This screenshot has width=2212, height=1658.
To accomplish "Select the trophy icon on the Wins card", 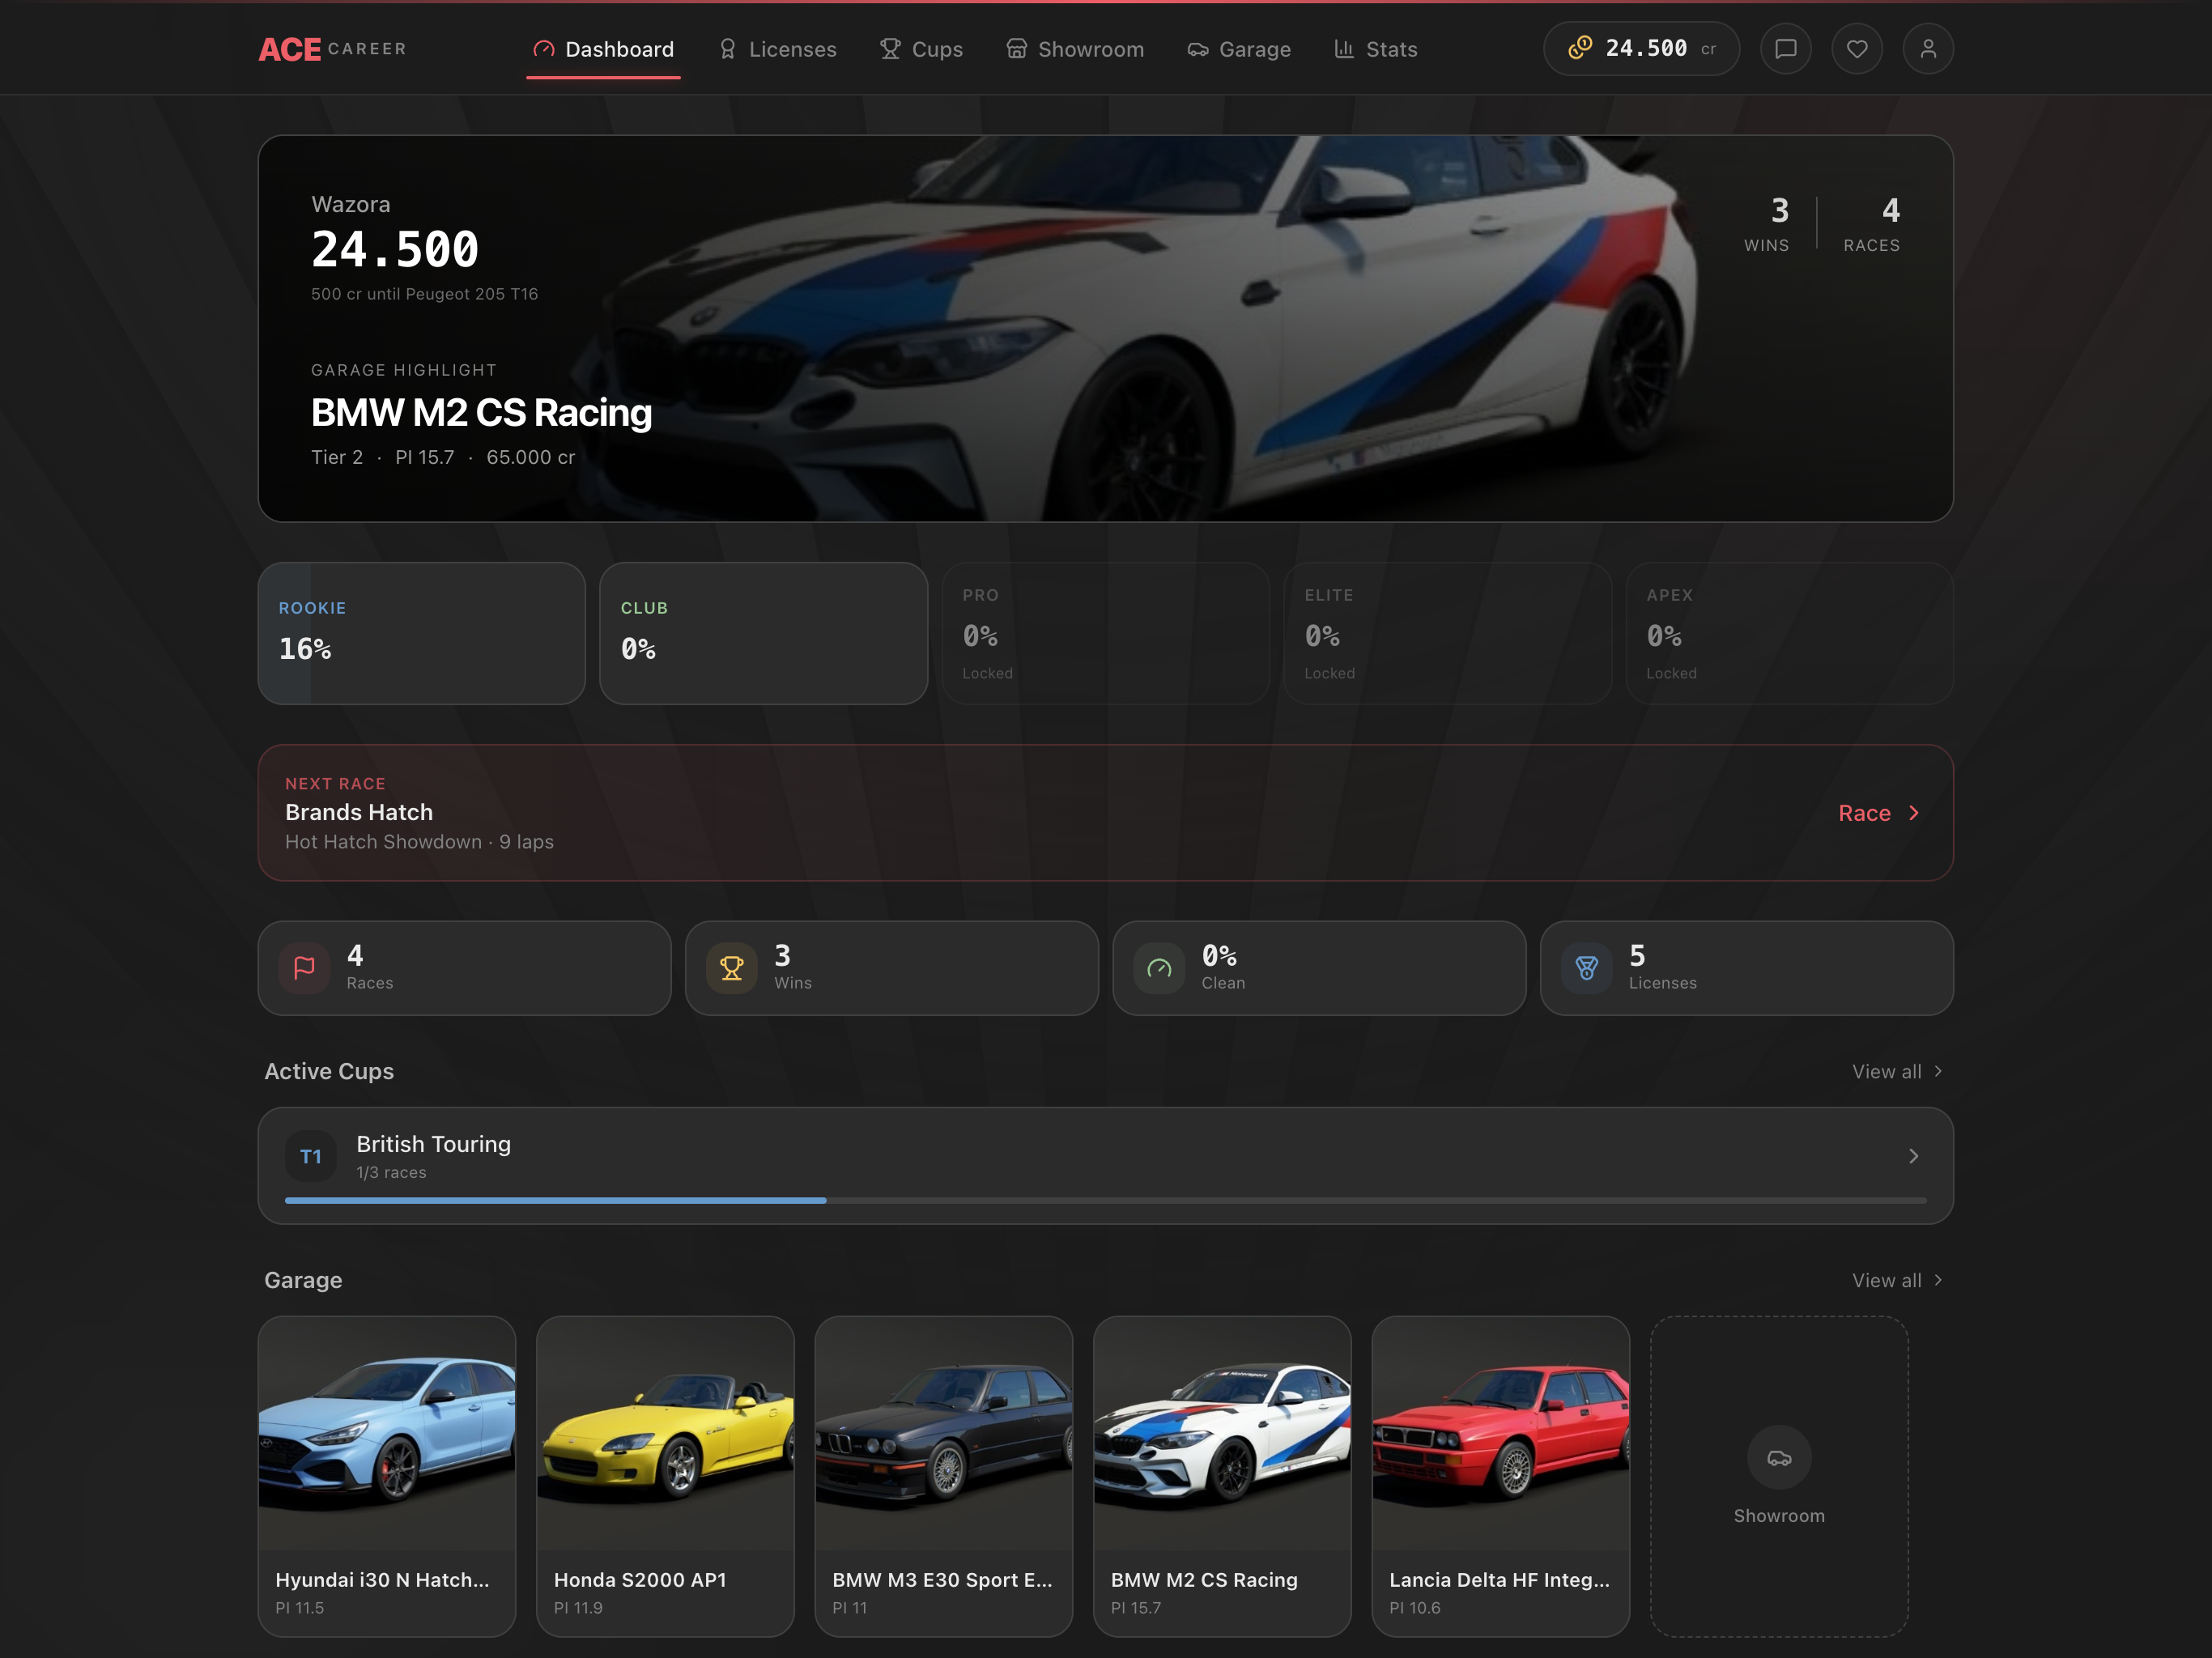I will tap(731, 967).
